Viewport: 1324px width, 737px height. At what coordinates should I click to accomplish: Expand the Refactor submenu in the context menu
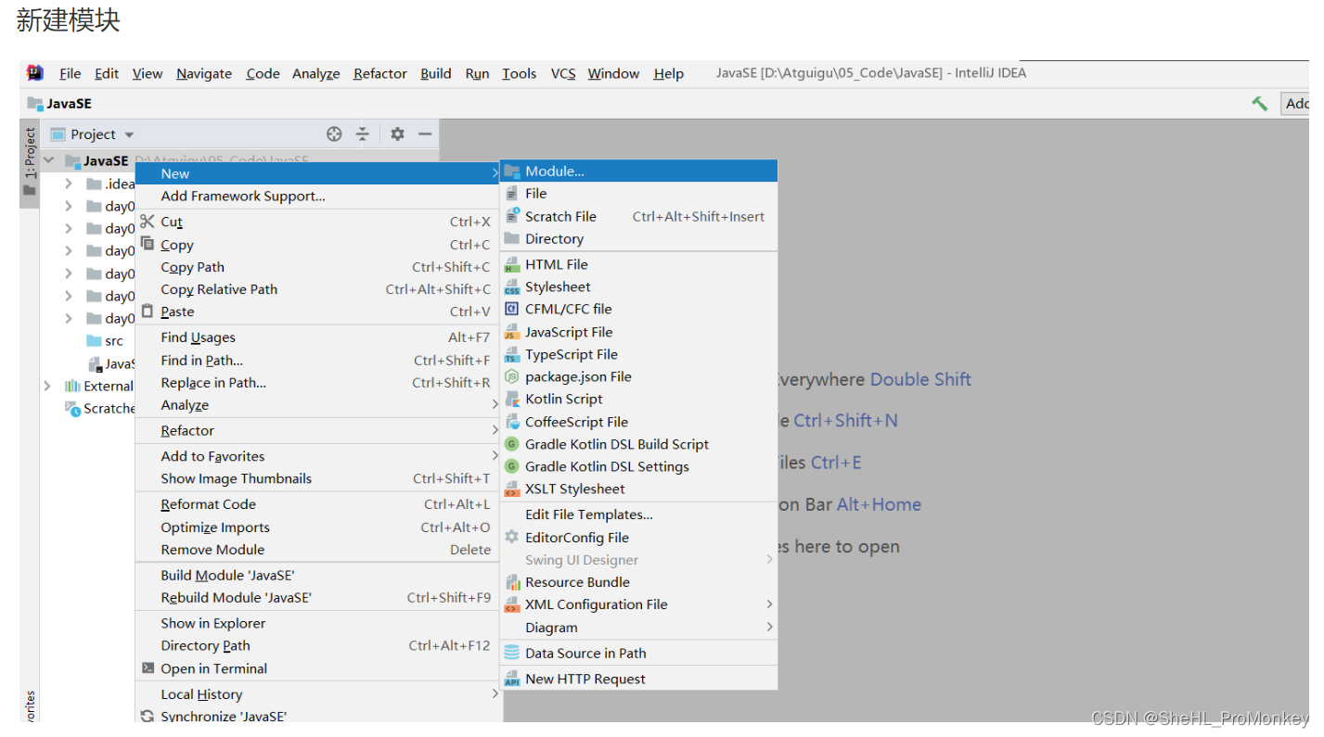coord(495,430)
